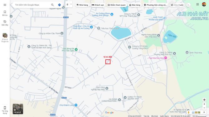Open the Đã lưu saved places

pyautogui.click(x=5, y=13)
